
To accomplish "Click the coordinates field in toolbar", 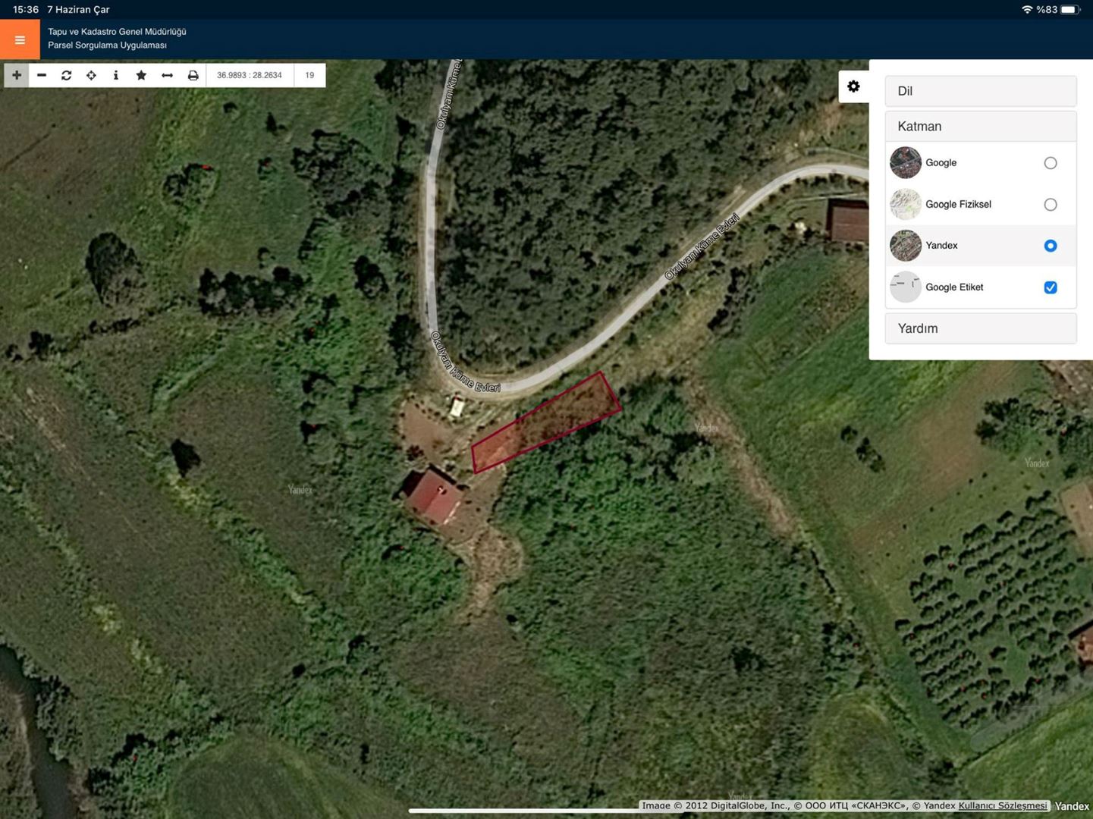I will [x=250, y=75].
